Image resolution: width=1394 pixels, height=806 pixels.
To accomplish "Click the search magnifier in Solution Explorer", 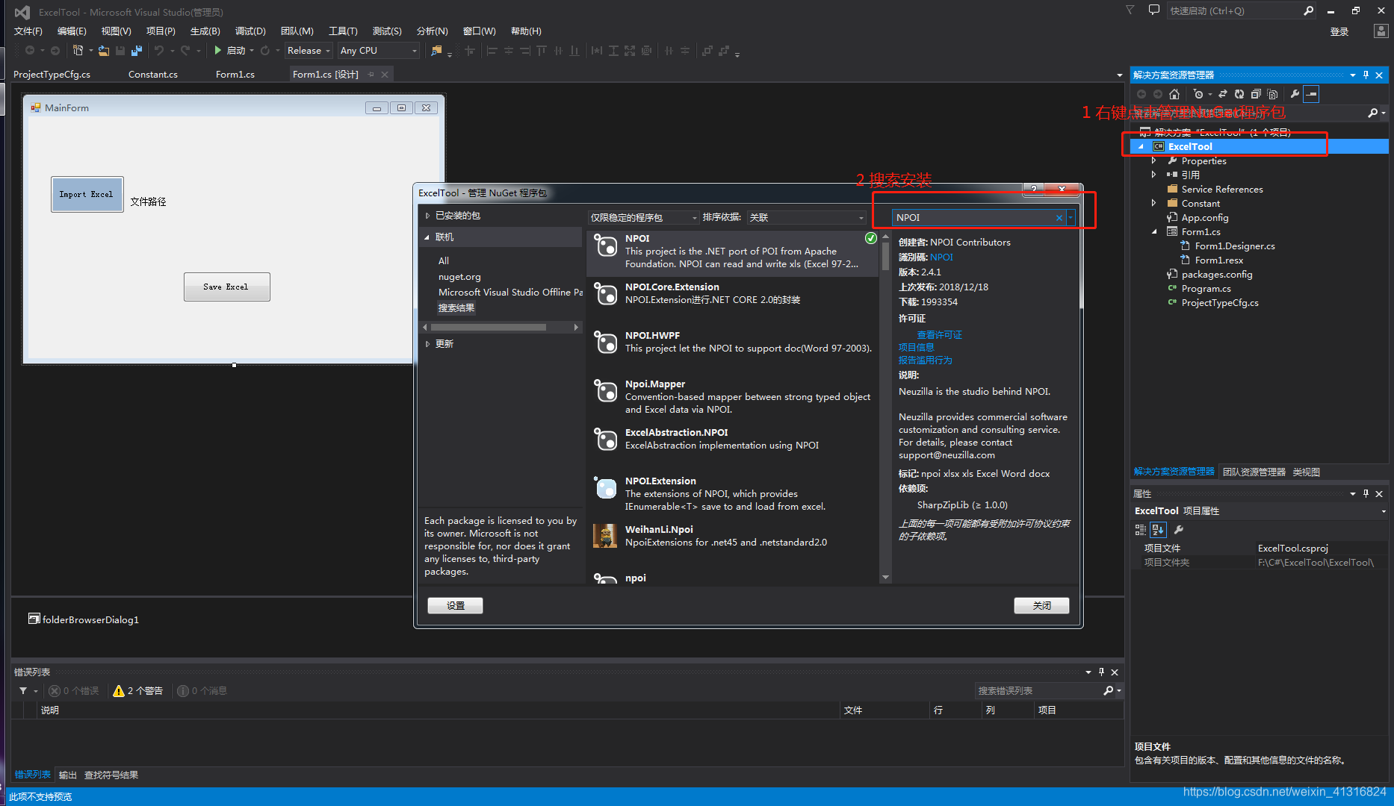I will click(1373, 113).
